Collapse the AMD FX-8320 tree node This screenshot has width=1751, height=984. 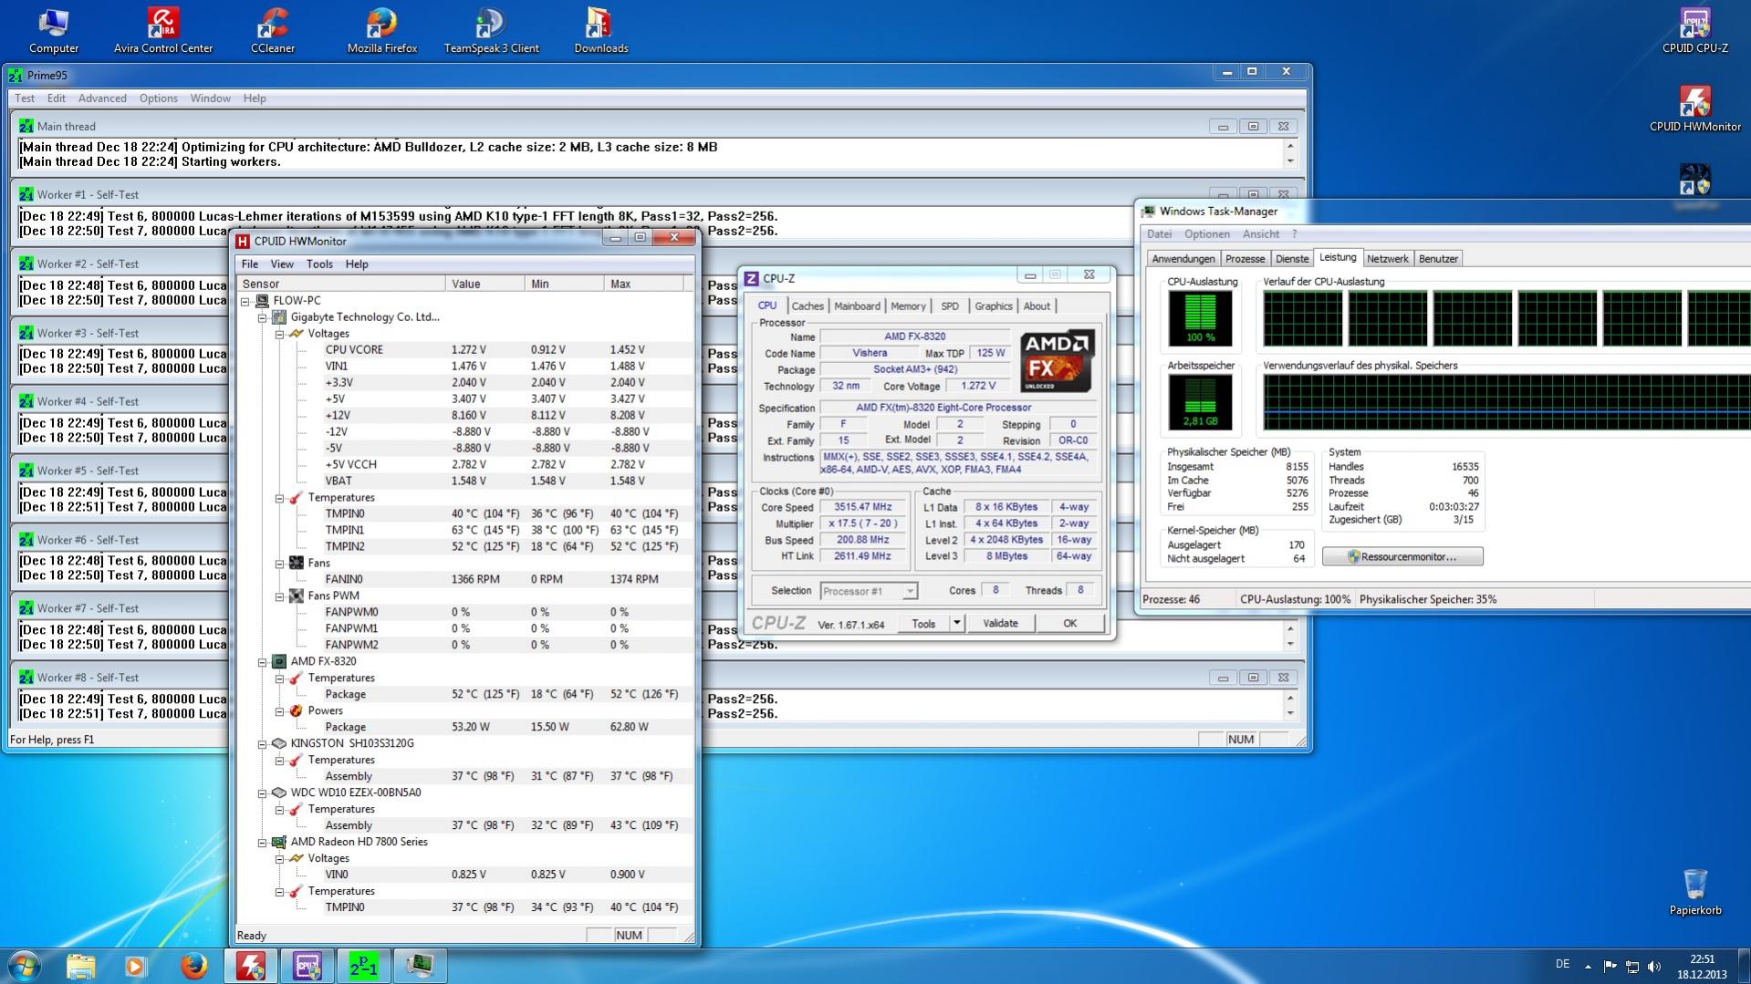263,662
